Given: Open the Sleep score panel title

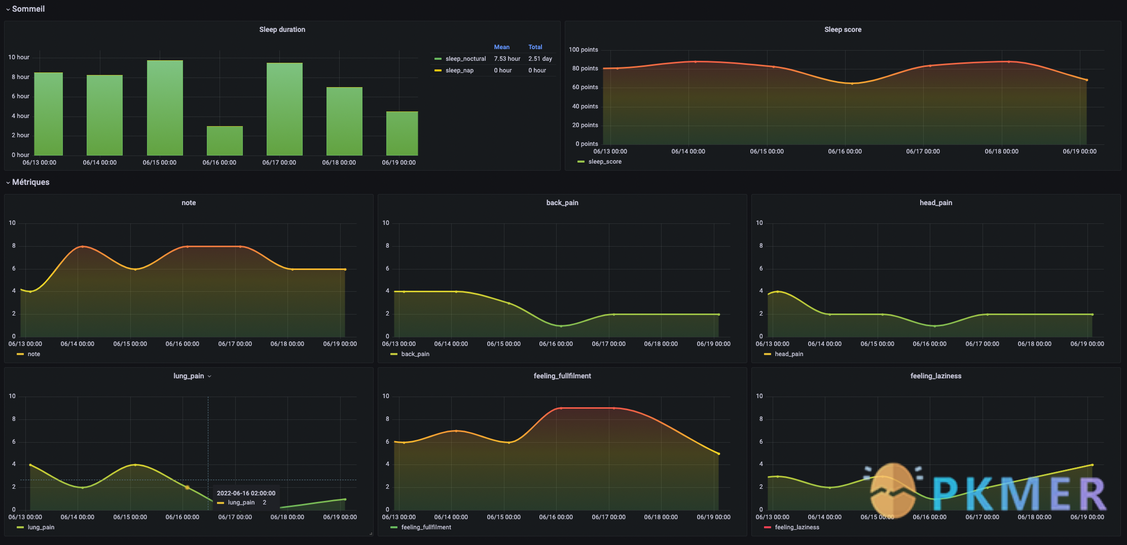Looking at the screenshot, I should [843, 29].
